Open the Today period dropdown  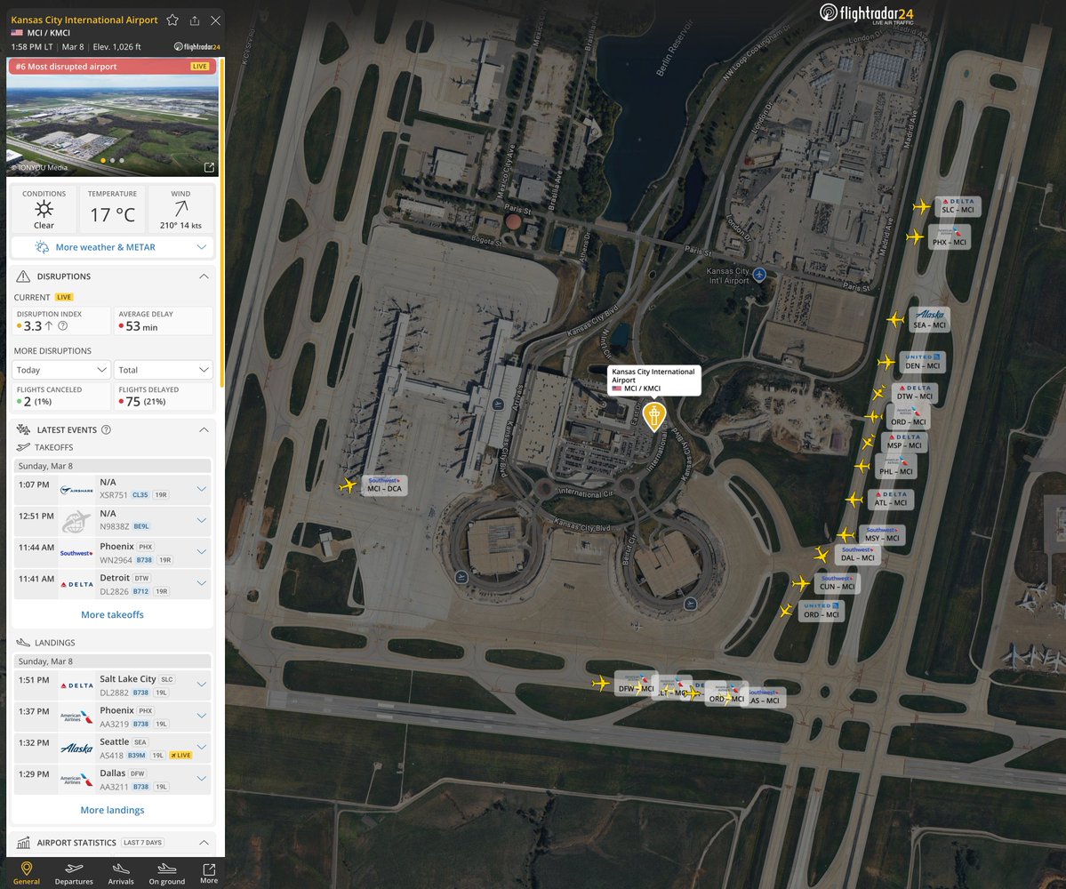tap(61, 370)
